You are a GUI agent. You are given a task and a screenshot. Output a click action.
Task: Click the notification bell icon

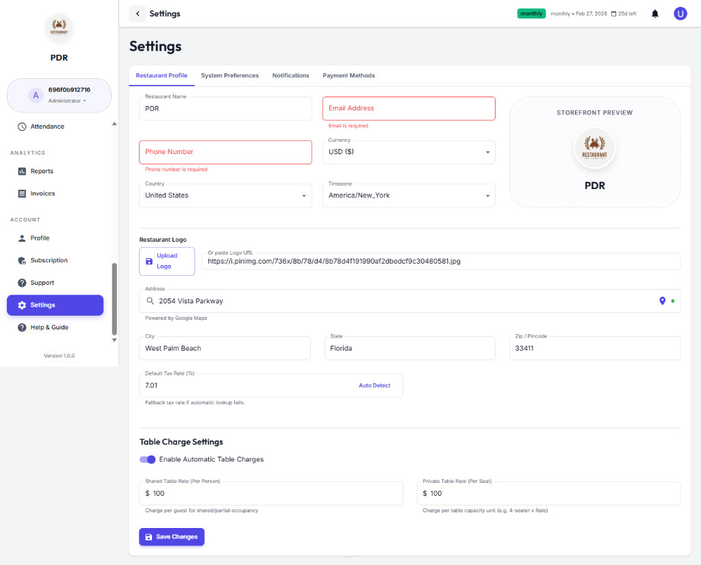(654, 13)
